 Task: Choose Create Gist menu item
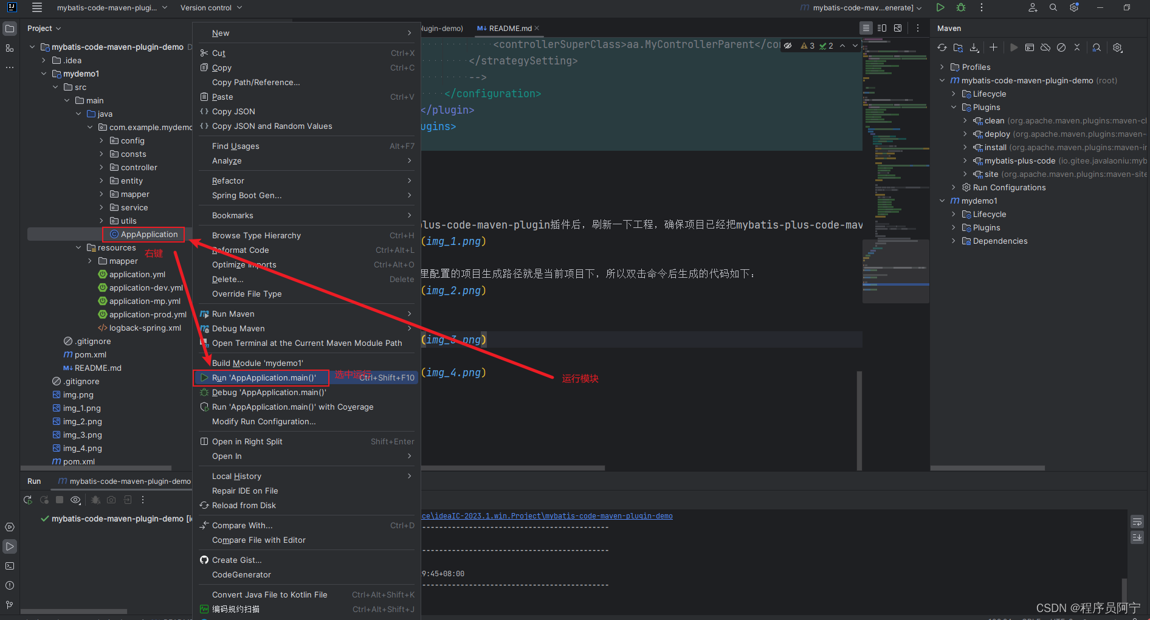pos(307,560)
